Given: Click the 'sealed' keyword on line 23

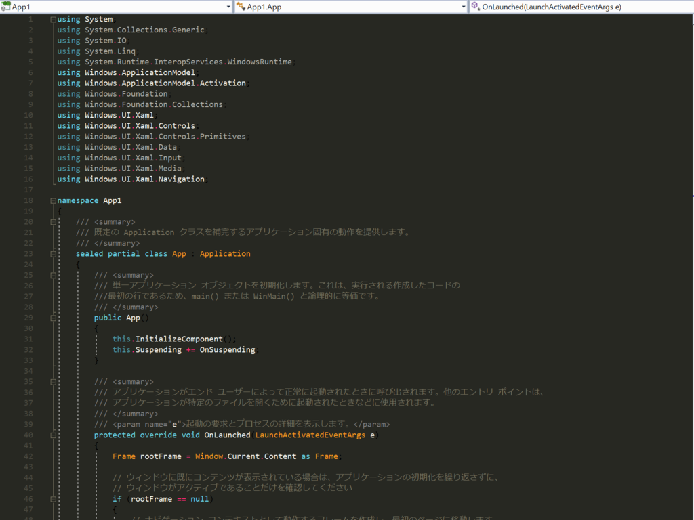Looking at the screenshot, I should [x=89, y=254].
